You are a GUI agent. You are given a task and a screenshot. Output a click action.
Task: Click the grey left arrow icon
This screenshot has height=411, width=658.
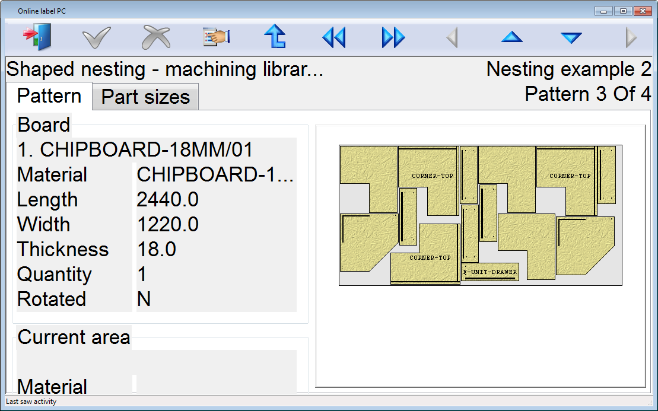point(452,37)
